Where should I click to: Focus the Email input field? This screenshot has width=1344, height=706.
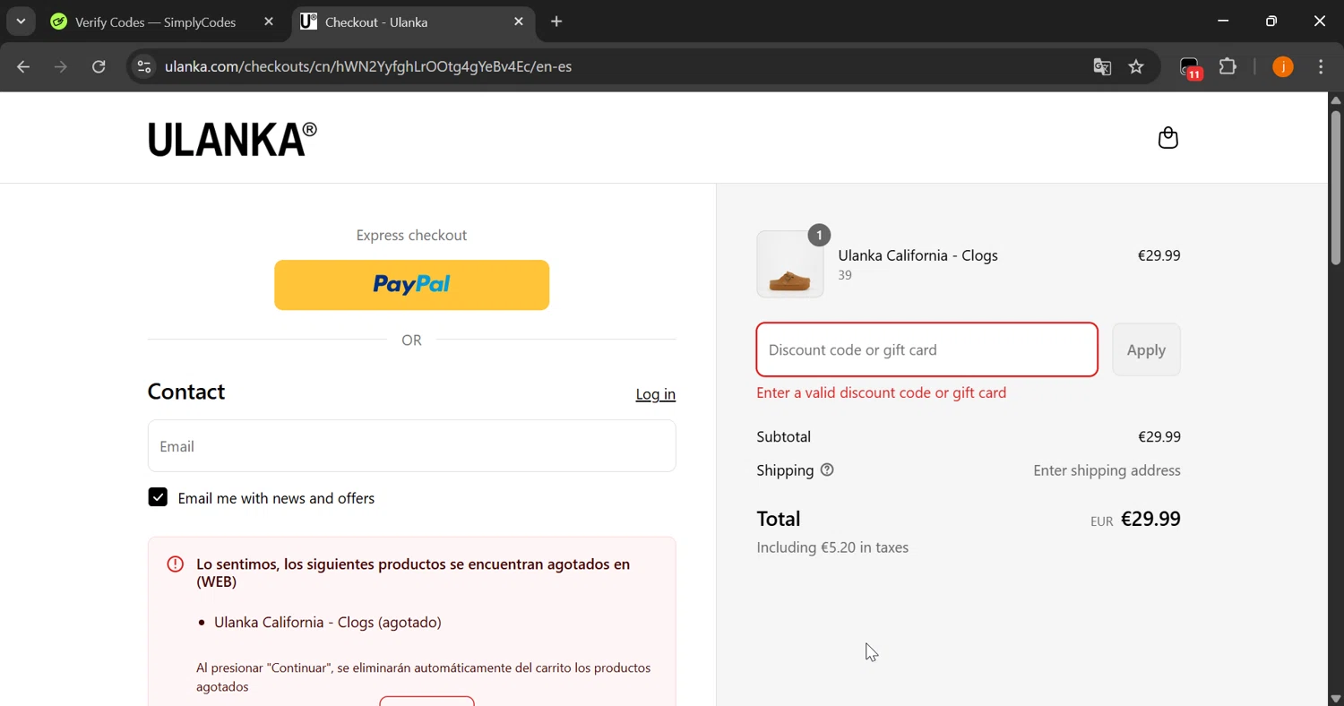click(x=411, y=446)
